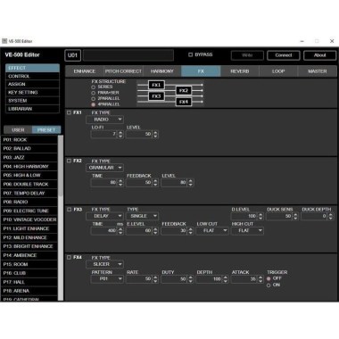
Task: Click the FX3 block in routing diagram
Action: pyautogui.click(x=156, y=96)
